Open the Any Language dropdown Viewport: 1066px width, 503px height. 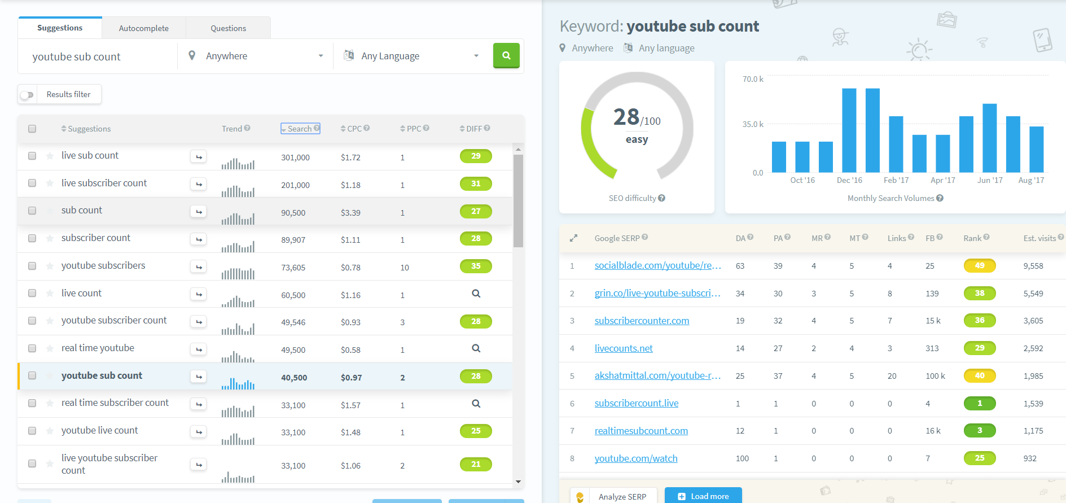[411, 56]
